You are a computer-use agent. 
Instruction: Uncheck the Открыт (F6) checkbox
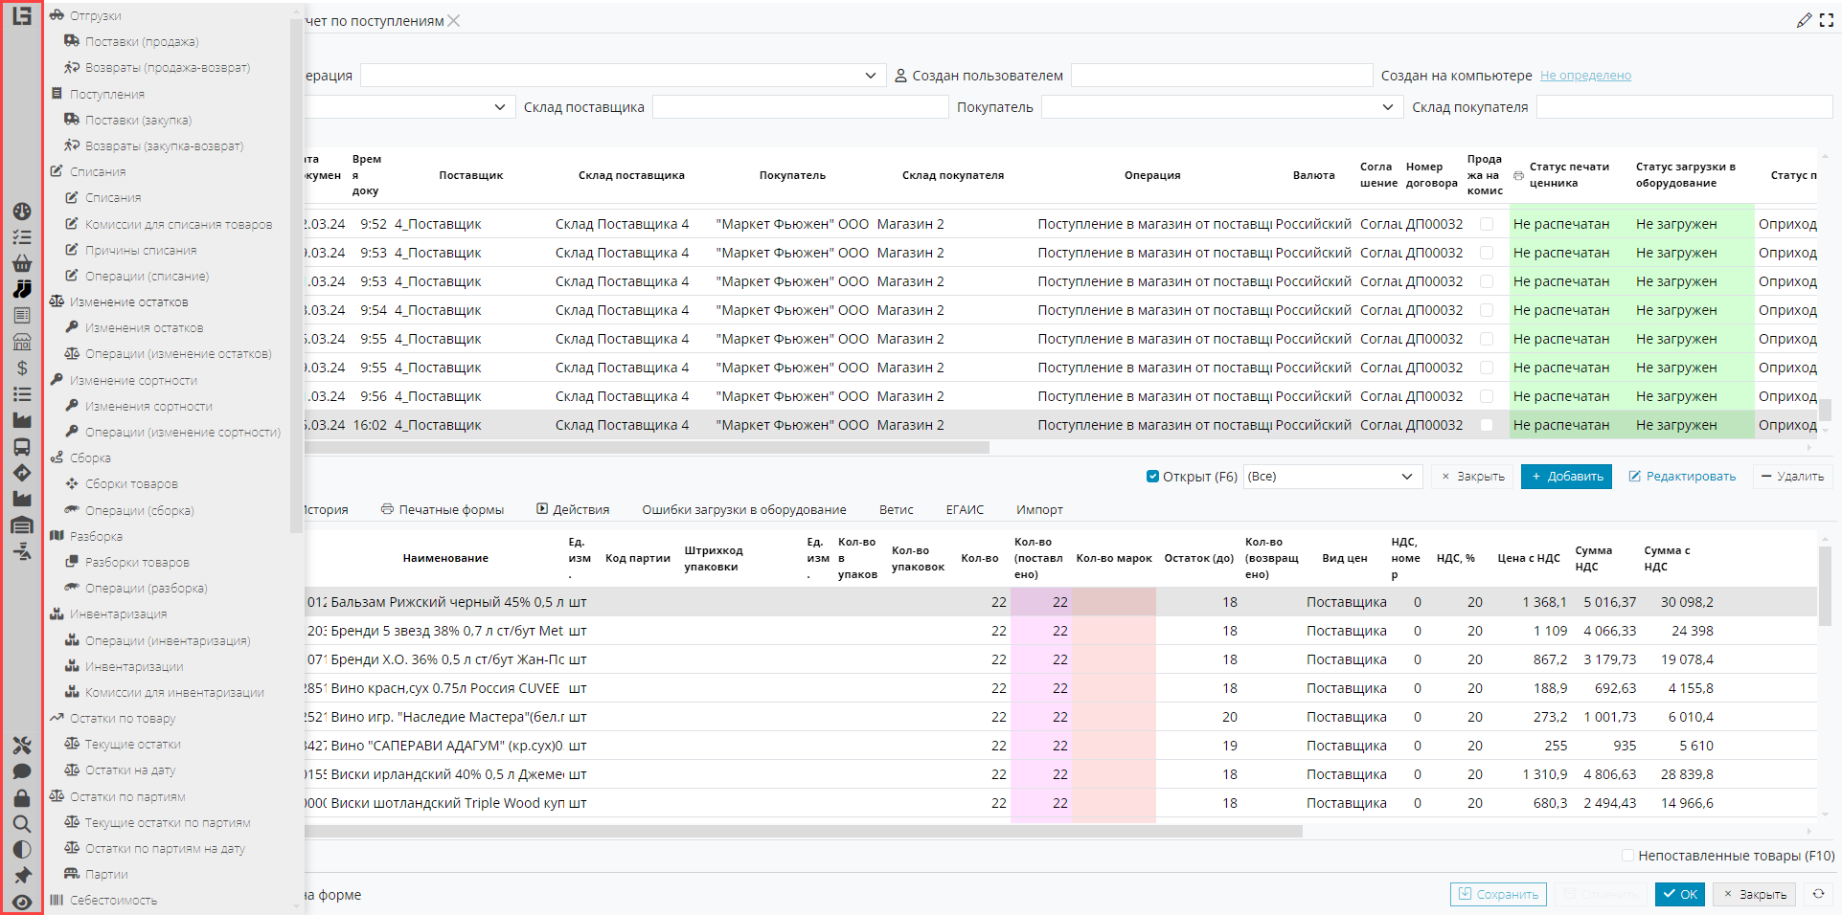point(1152,477)
